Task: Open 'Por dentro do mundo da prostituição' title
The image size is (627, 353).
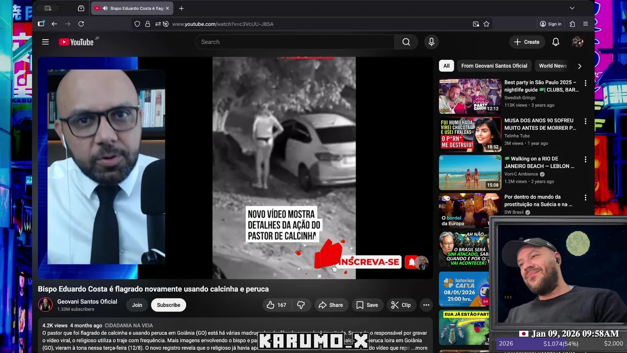Action: tap(538, 201)
